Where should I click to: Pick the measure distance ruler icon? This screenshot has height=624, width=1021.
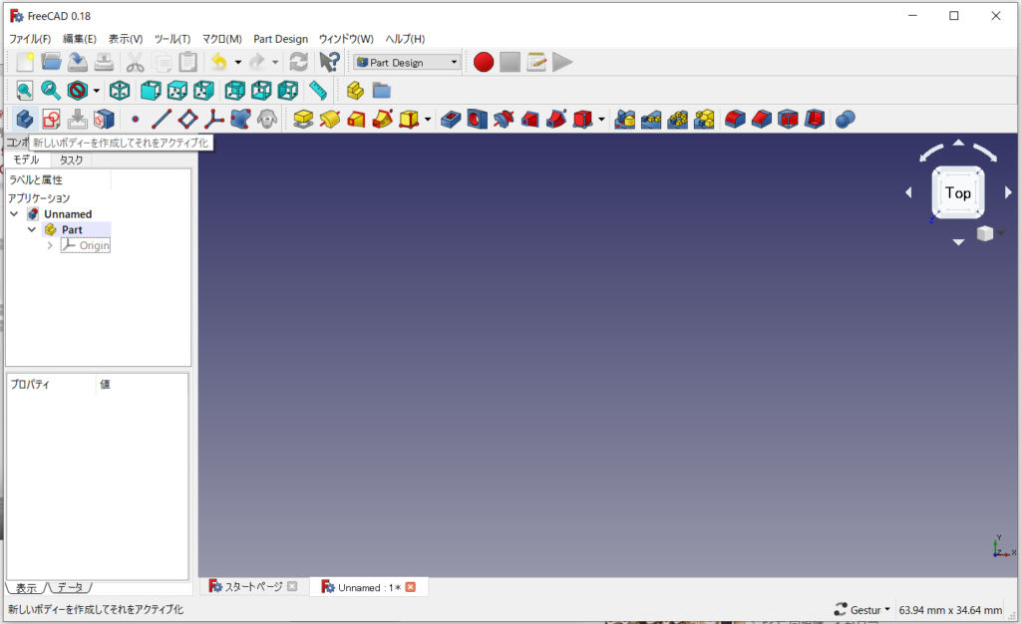pos(318,91)
